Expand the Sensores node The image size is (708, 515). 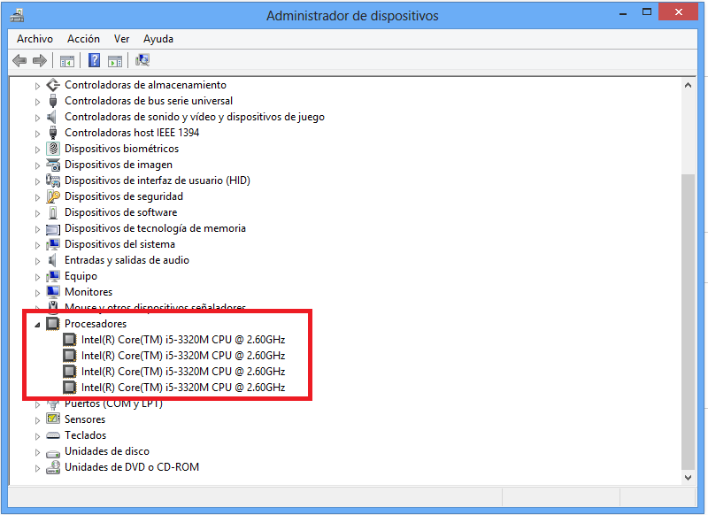(37, 420)
